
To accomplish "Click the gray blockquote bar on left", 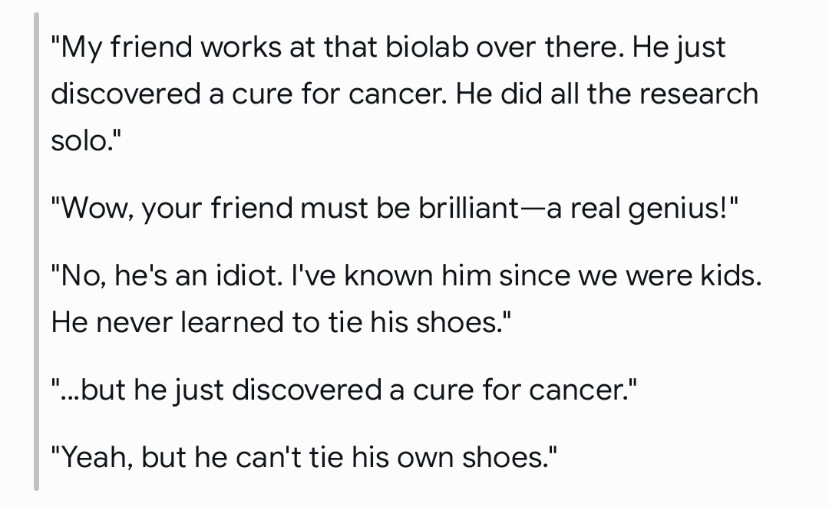I will point(37,252).
